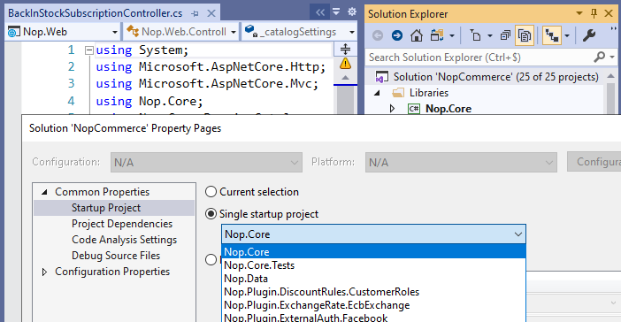Open the pending changes filter icon
Image resolution: width=621 pixels, height=322 pixels.
475,35
